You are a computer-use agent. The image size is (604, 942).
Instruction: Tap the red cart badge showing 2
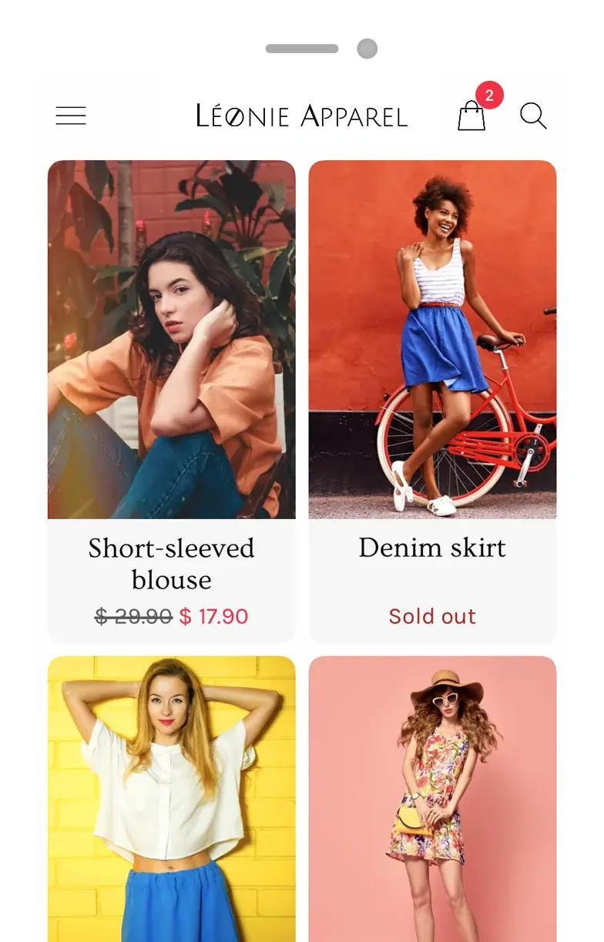(x=489, y=96)
